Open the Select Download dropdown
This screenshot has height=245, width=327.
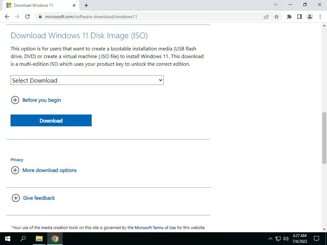click(87, 80)
